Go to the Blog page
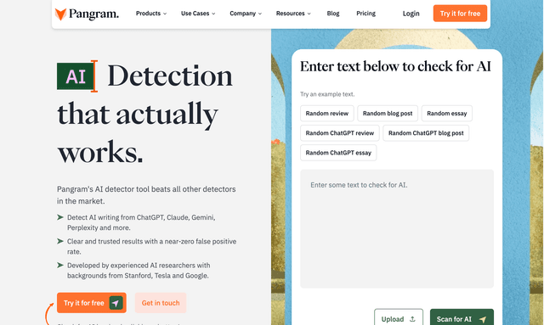The width and height of the screenshot is (544, 325). [333, 14]
